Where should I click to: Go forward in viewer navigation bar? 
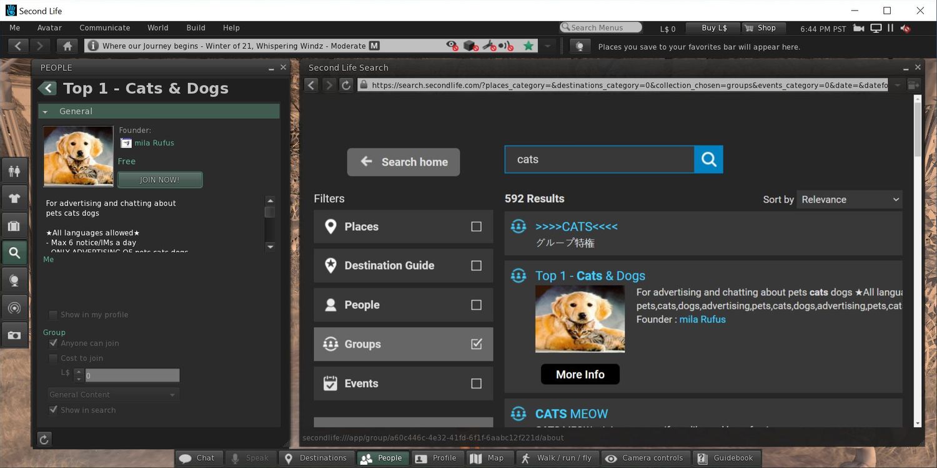[x=39, y=46]
